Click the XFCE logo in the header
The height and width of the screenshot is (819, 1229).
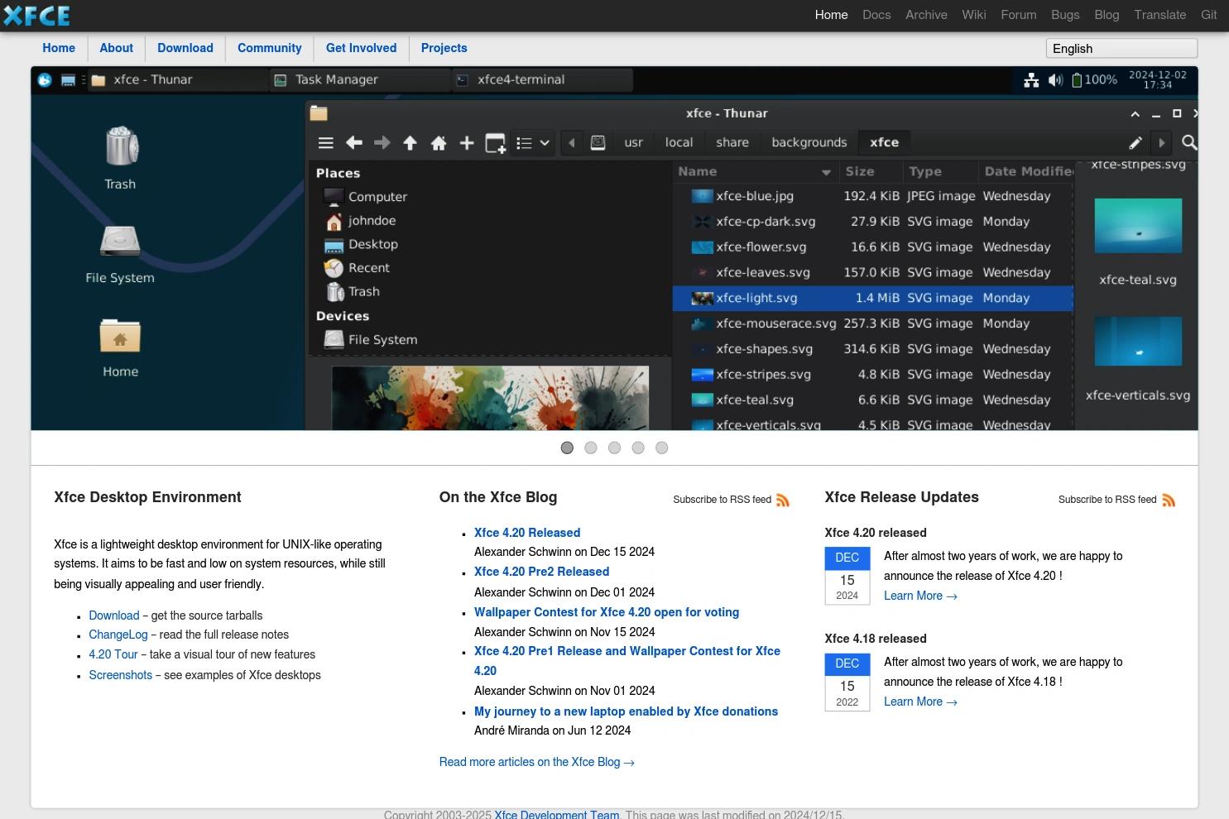pos(37,15)
